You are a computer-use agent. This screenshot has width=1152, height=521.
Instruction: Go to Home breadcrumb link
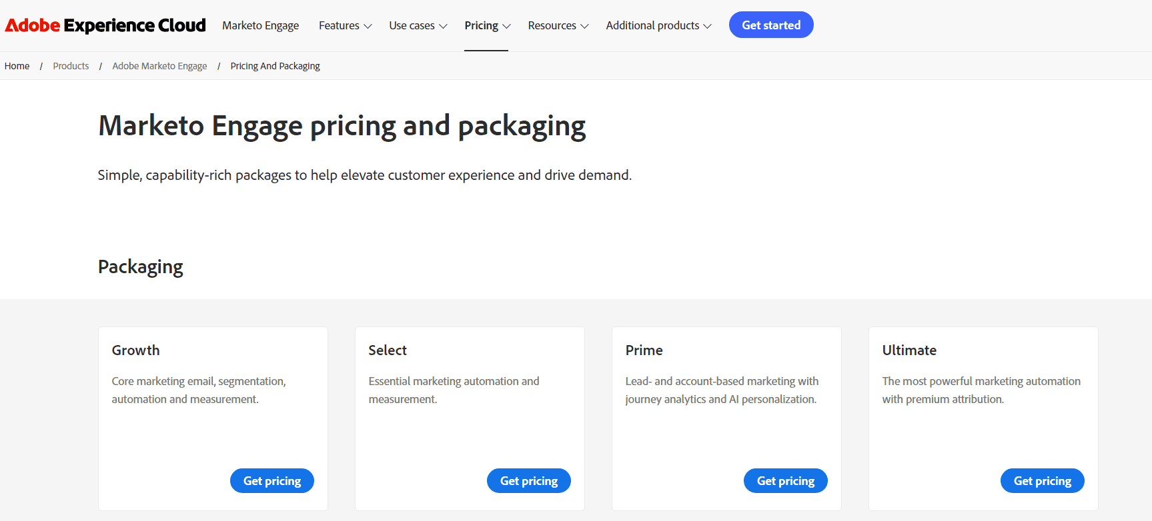tap(17, 66)
